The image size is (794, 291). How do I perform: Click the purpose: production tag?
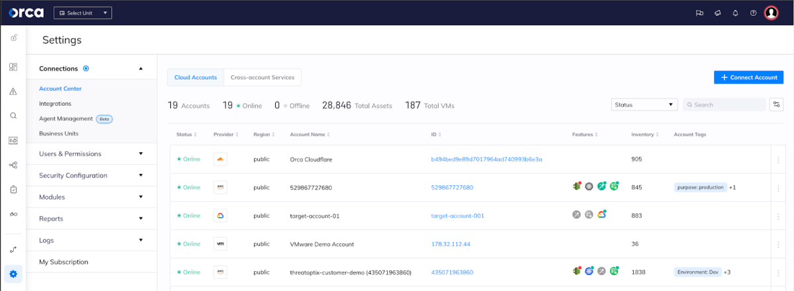[700, 187]
